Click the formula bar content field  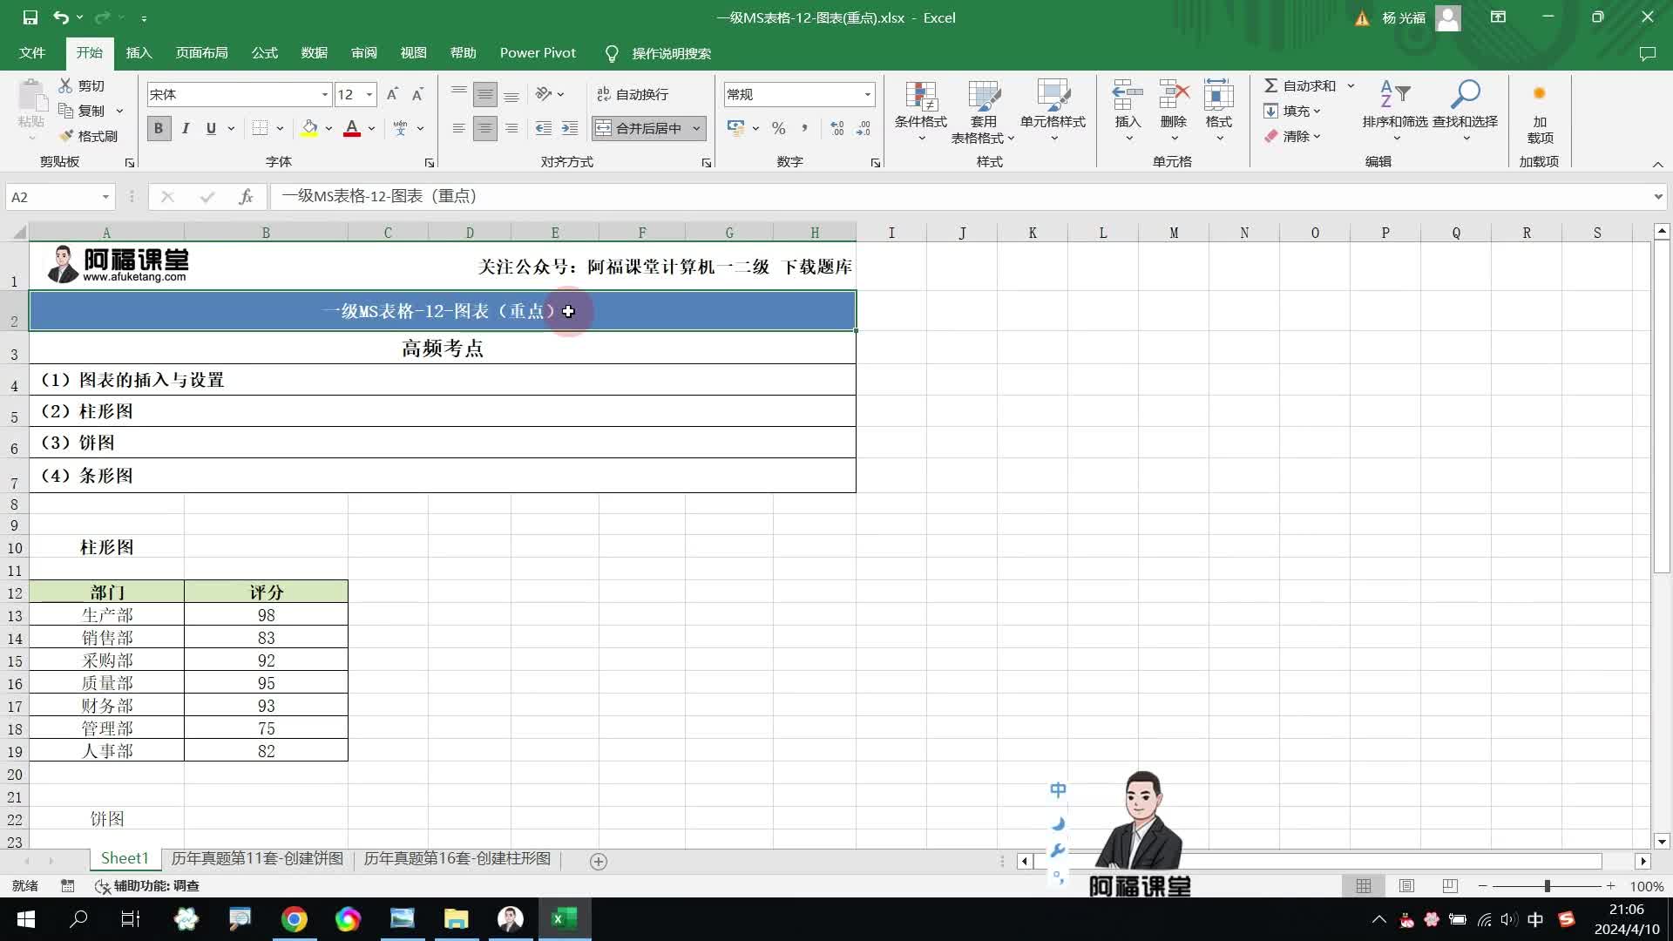coord(958,197)
